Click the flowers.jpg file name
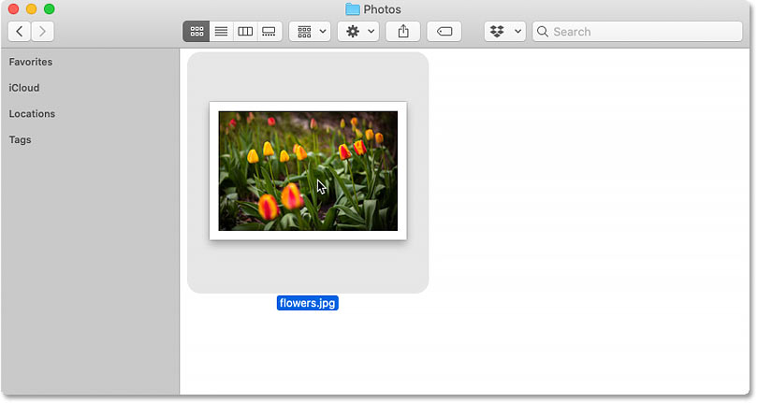This screenshot has width=757, height=403. 308,303
